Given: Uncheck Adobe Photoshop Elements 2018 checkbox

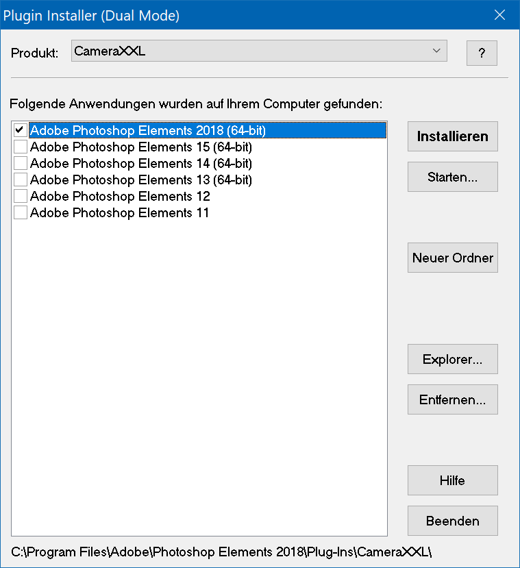Looking at the screenshot, I should pos(21,130).
